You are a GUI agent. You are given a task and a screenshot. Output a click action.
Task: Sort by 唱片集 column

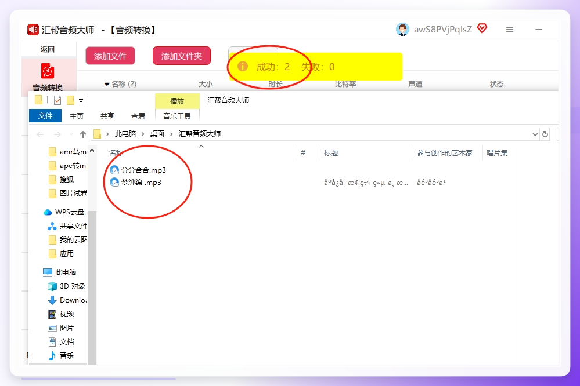tap(497, 152)
